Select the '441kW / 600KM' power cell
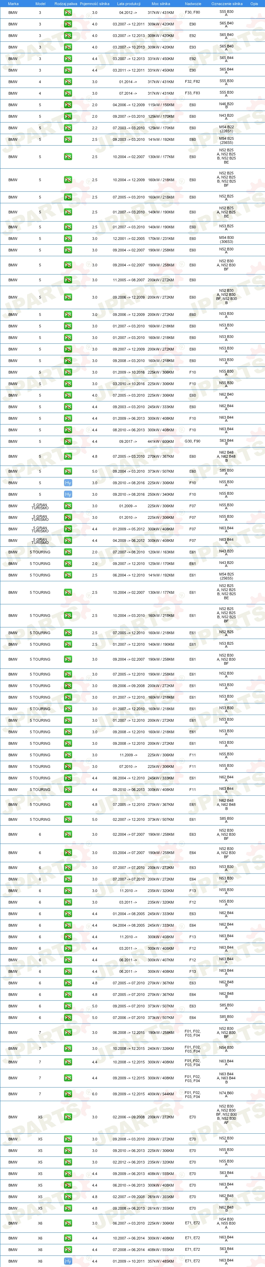 pos(161,442)
